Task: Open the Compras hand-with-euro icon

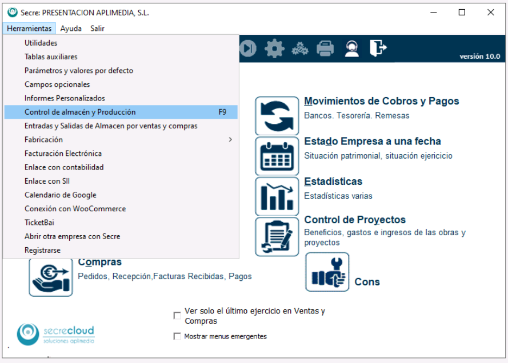Action: coord(51,276)
